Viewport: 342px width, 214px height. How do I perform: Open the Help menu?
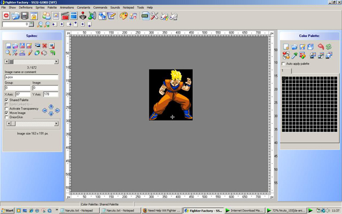point(150,8)
